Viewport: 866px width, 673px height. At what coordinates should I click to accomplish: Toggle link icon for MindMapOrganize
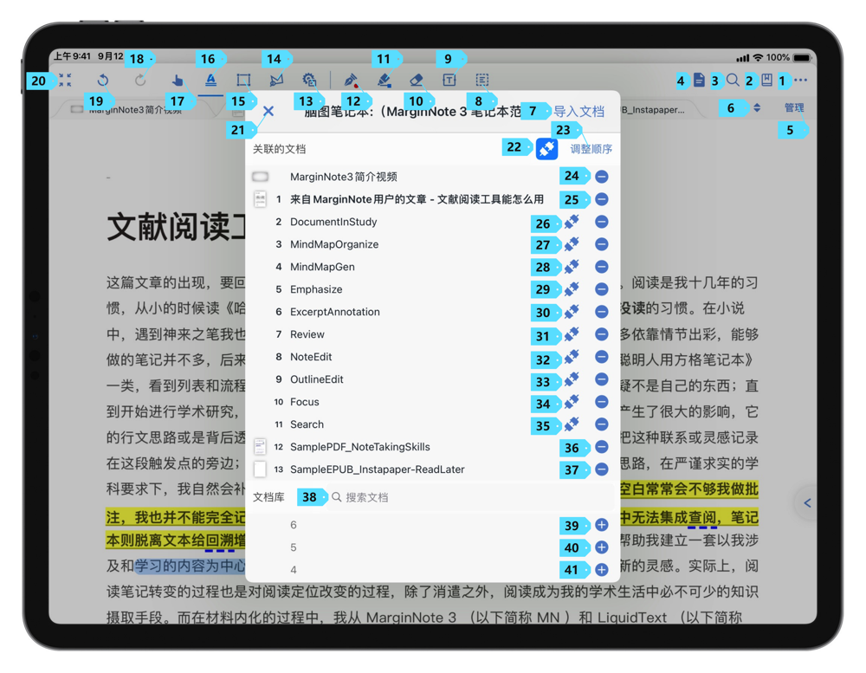click(x=572, y=244)
